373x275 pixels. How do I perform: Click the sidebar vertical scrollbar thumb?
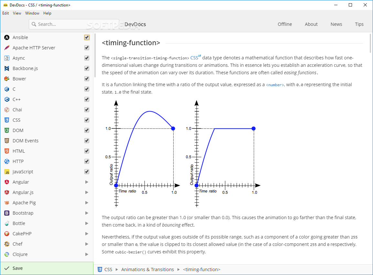click(x=95, y=55)
